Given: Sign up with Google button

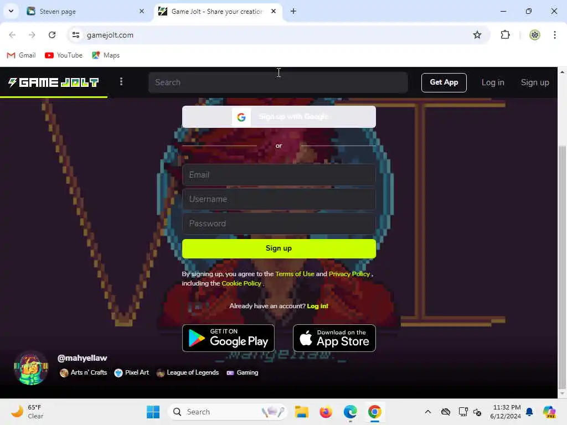Looking at the screenshot, I should click(279, 117).
